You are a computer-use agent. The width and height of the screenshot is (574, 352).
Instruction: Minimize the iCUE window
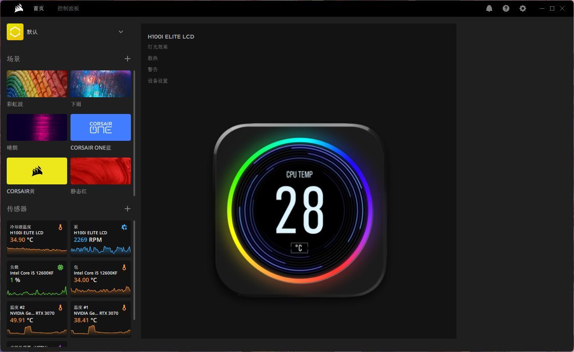[543, 8]
